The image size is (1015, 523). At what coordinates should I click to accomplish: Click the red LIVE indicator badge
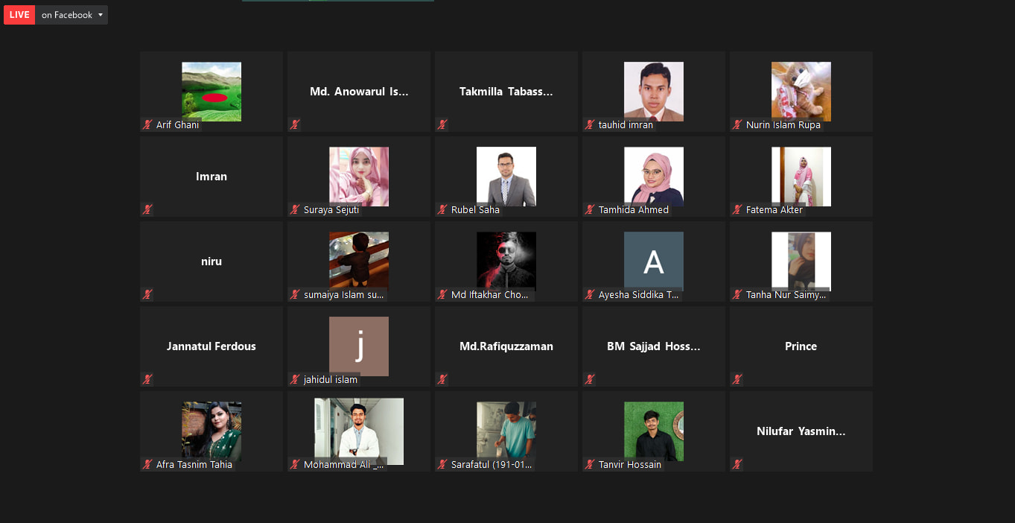point(19,15)
